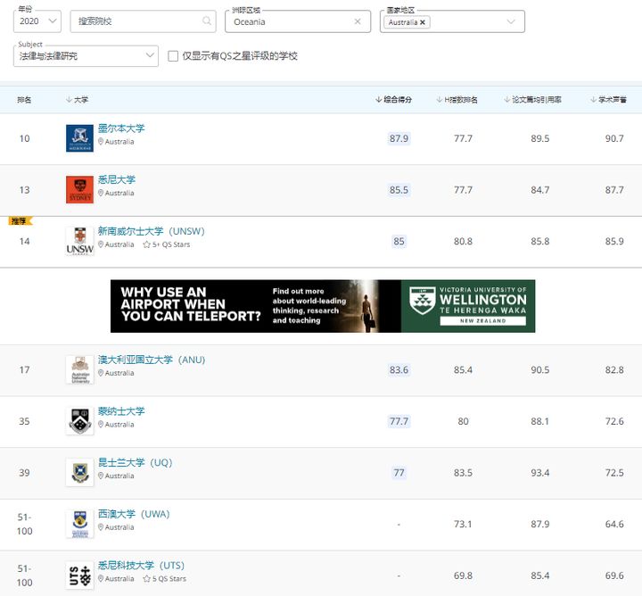Screen dimensions: 642x596
Task: Click the University of Melbourne logo
Action: point(80,138)
